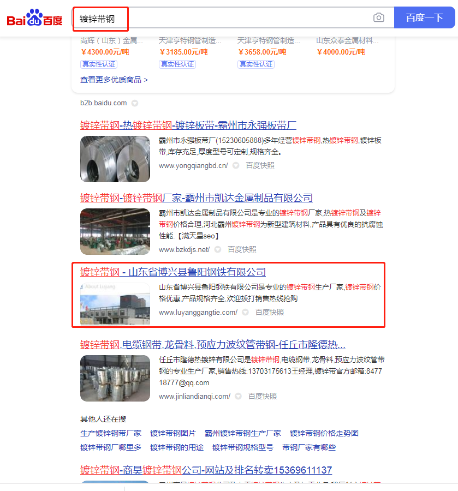
Task: Open 百度快照 for yongqiangbd.cn result
Action: pos(260,165)
